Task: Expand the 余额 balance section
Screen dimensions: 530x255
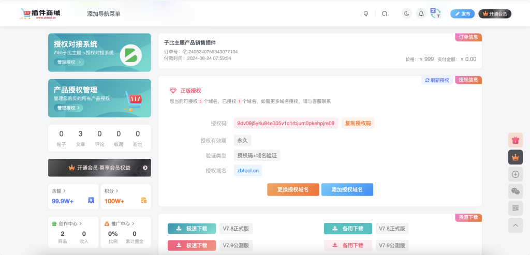Action: tap(59, 191)
